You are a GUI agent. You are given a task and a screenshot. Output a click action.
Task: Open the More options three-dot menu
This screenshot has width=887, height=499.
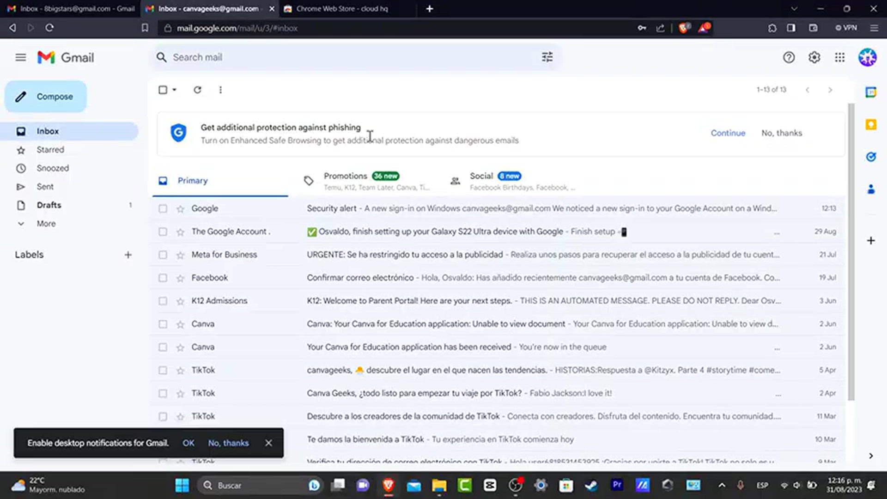(x=220, y=90)
